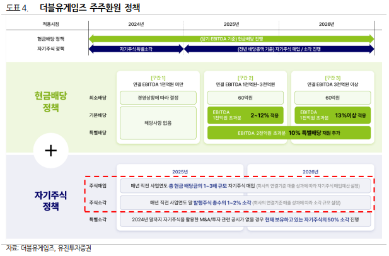Screen dimensions: 389x256
Task: Click '연결 EBITDA 1천억원~3천억원' text
Action: pos(245,84)
